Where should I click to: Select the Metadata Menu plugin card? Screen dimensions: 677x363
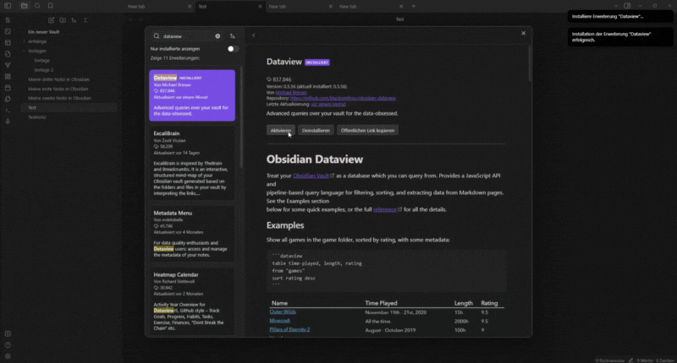192,234
